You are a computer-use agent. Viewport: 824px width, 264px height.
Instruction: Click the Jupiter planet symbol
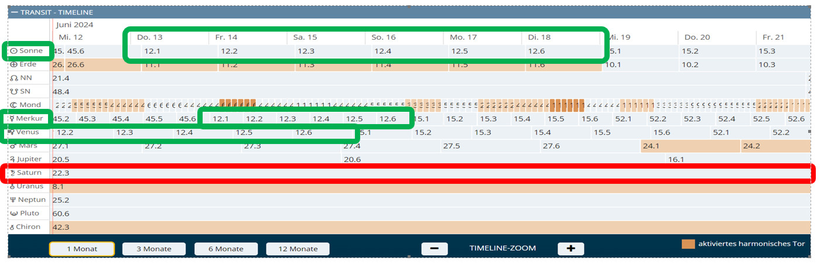(x=13, y=159)
